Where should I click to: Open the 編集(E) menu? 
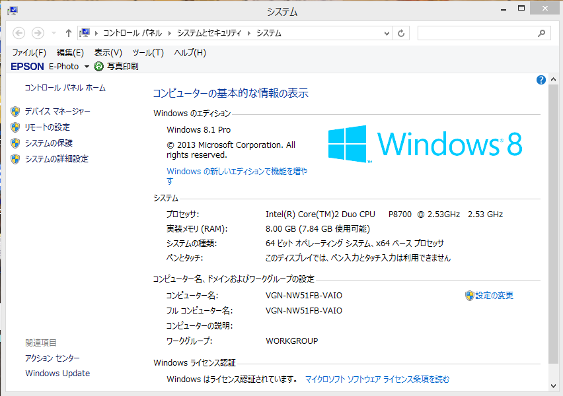click(70, 53)
